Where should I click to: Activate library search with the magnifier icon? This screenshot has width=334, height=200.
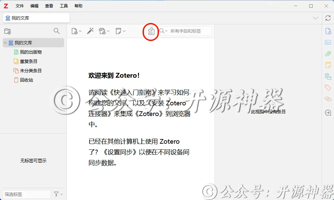pyautogui.click(x=56, y=31)
